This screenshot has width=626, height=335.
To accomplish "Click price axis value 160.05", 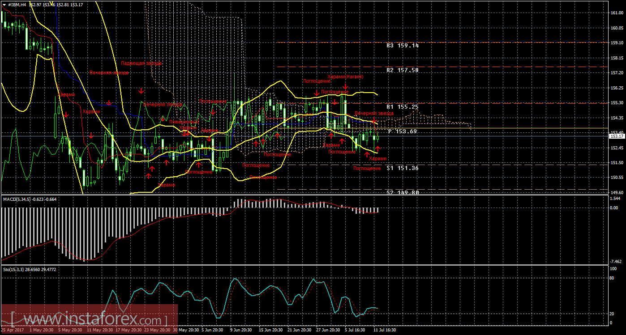I will (x=617, y=28).
